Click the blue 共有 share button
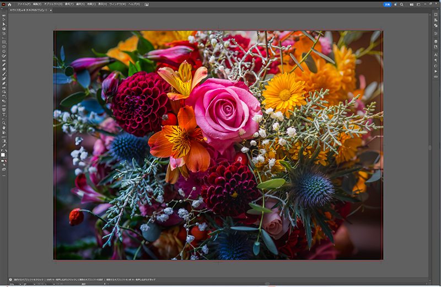The image size is (441, 287). click(x=388, y=4)
